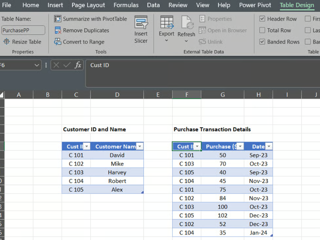Select the Customer Name filter arrow
Viewport: 320px width, 240px height.
[140, 146]
